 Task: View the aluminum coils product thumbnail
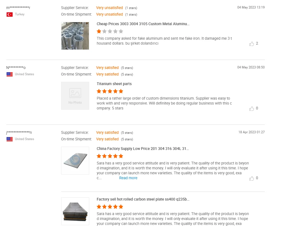coord(75,36)
